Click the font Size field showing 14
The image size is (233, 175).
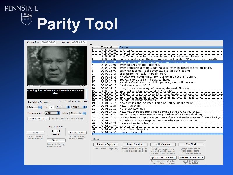(x=51, y=107)
